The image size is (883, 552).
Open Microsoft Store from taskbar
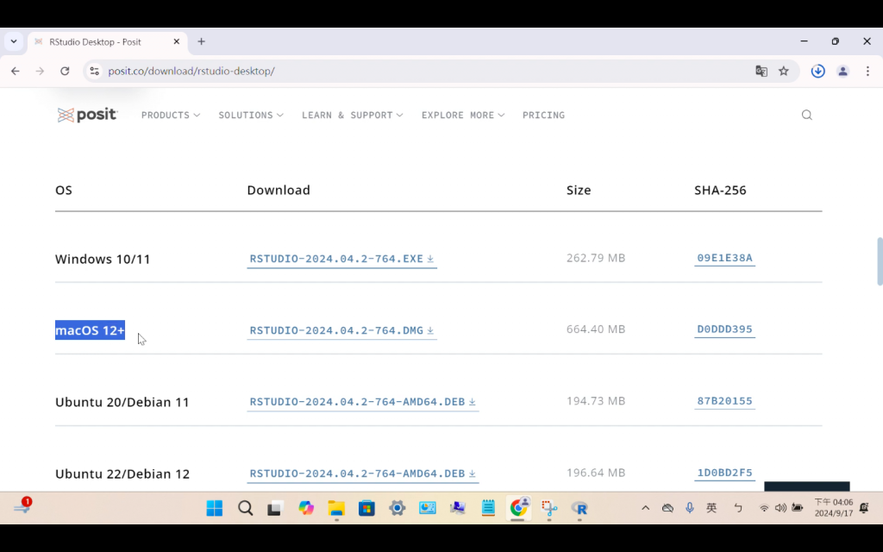[x=366, y=508]
